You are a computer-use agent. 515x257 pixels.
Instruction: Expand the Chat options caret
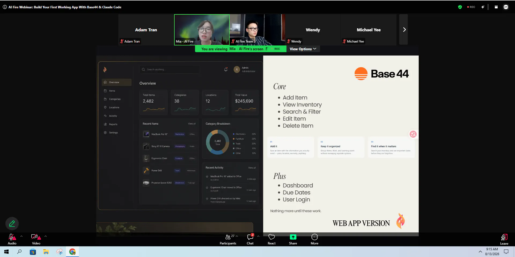[x=258, y=236]
